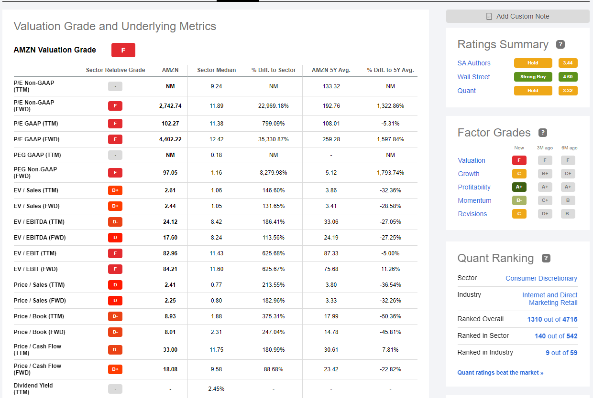Click the AMZN 5Y Avg. column header
The height and width of the screenshot is (398, 593).
coord(331,70)
